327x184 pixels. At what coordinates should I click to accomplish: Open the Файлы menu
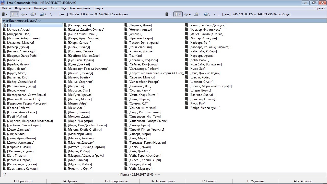pos(7,8)
